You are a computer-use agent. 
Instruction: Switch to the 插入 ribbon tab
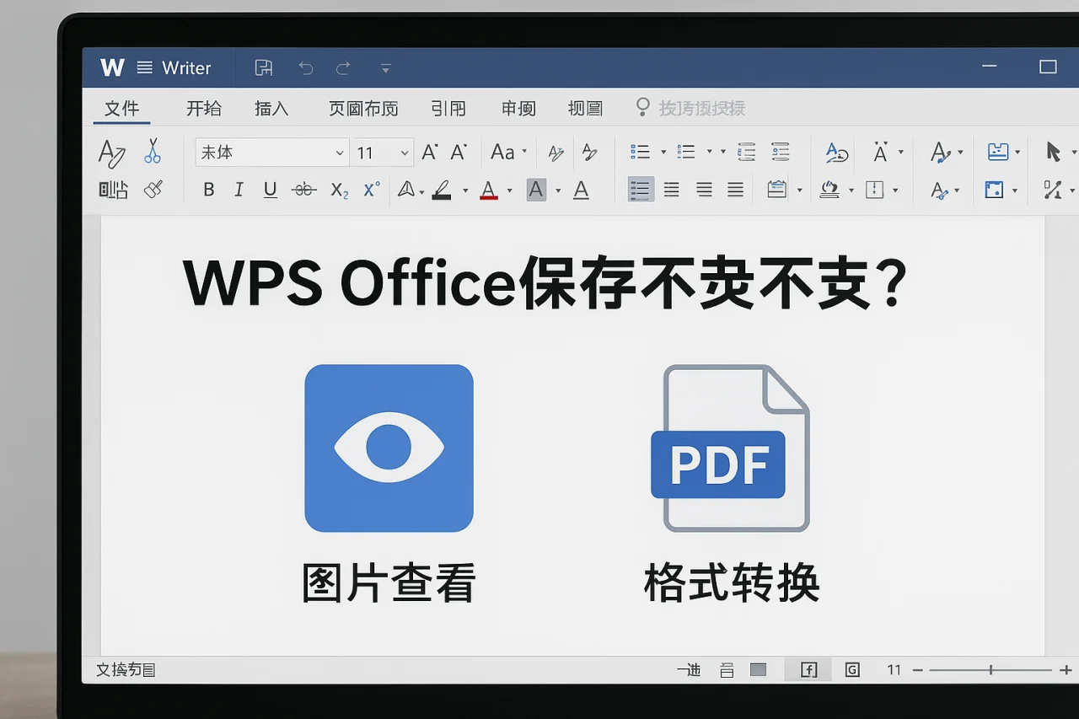[x=271, y=108]
